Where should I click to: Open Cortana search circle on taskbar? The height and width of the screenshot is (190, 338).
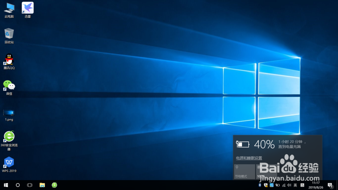click(x=18, y=185)
